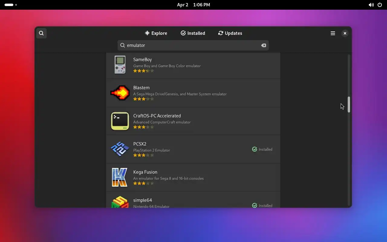
Task: Click the SameBoy Game Boy icon
Action: pos(120,65)
